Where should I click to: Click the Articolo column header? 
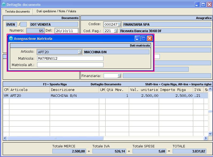coord(29,90)
